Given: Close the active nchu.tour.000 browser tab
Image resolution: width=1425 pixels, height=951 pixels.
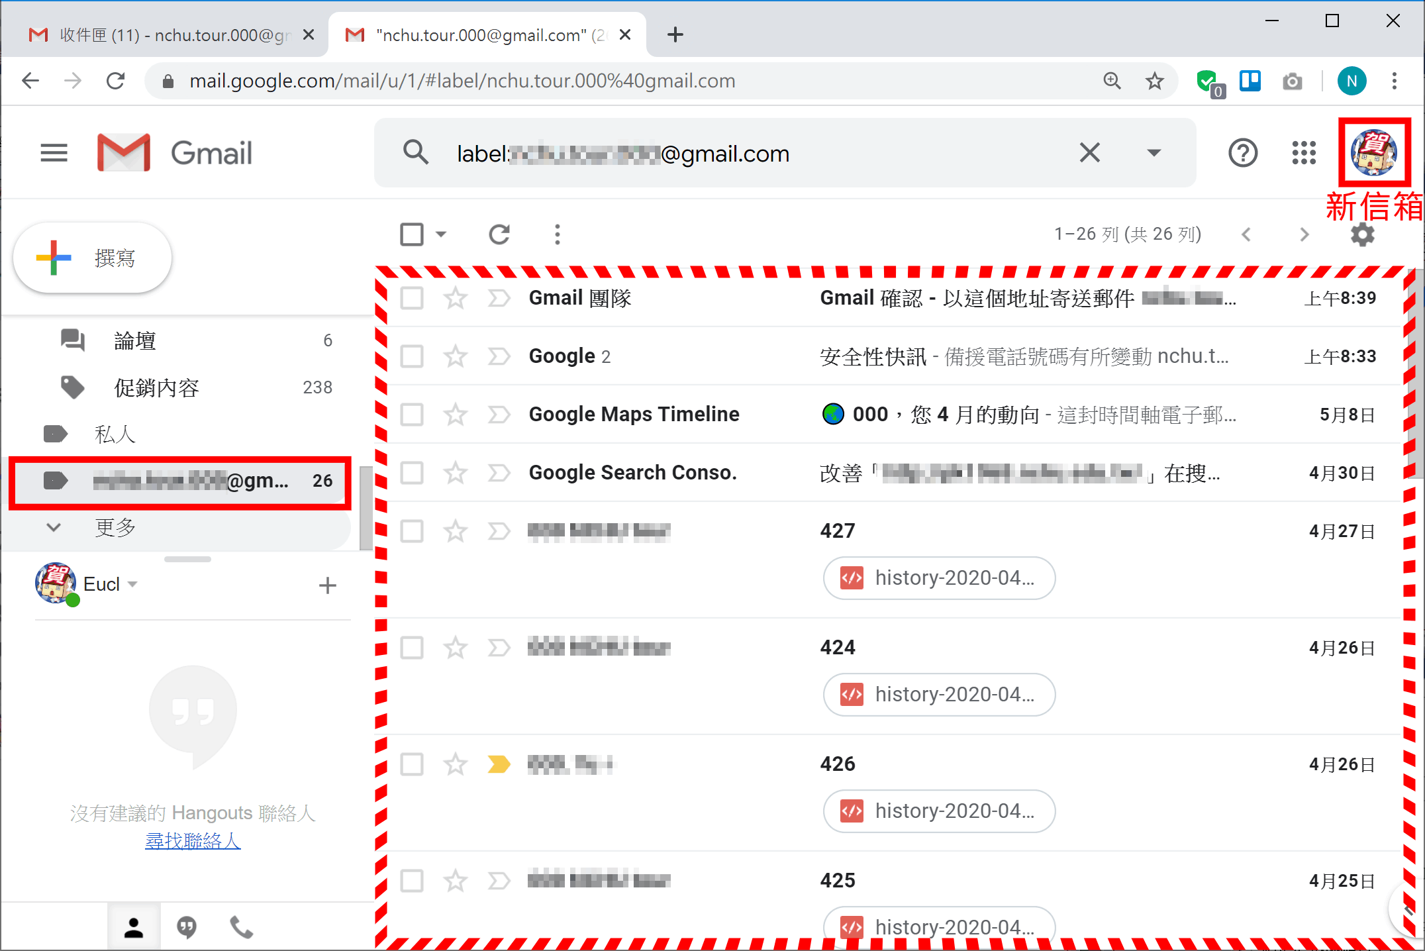Looking at the screenshot, I should [624, 35].
